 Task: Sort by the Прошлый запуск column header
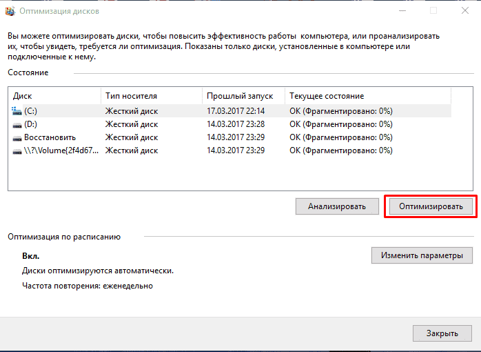[x=243, y=96]
